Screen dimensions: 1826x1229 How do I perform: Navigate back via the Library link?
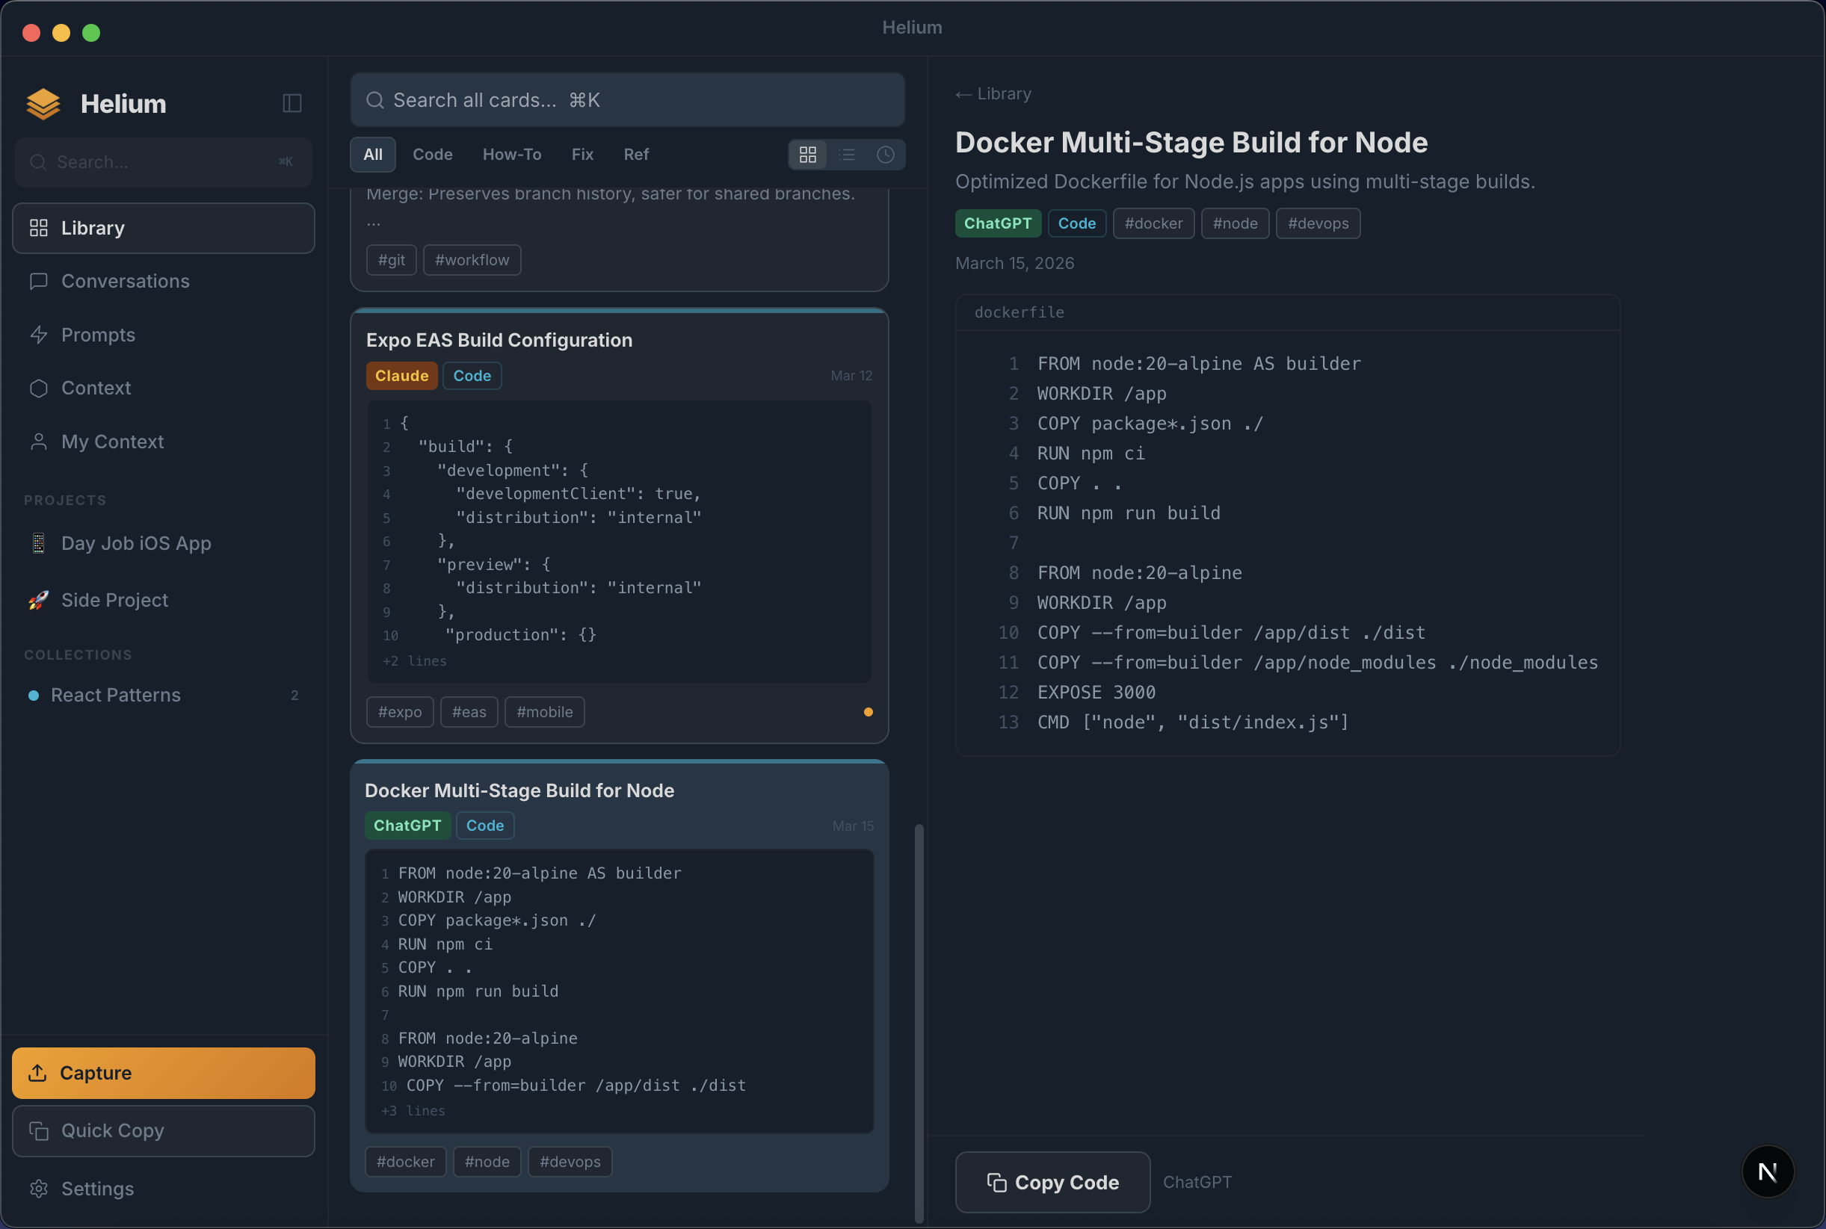(993, 93)
